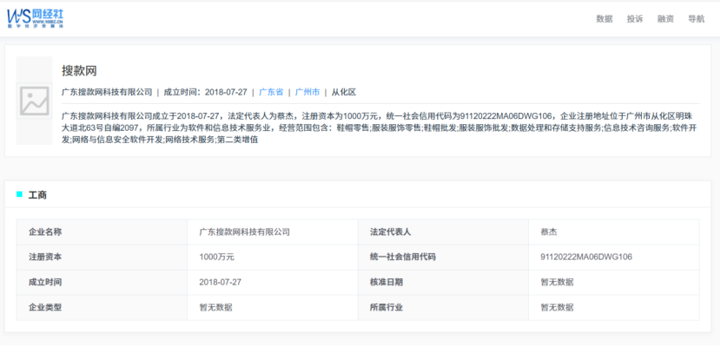Screen dimensions: 721x346
Task: Open the 数据 nav item
Action: pyautogui.click(x=605, y=19)
